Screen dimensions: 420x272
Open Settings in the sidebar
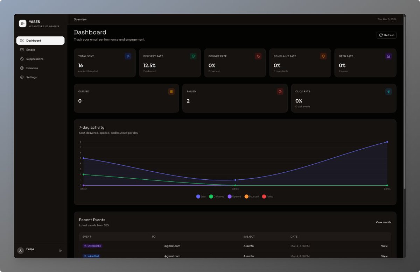(x=40, y=77)
